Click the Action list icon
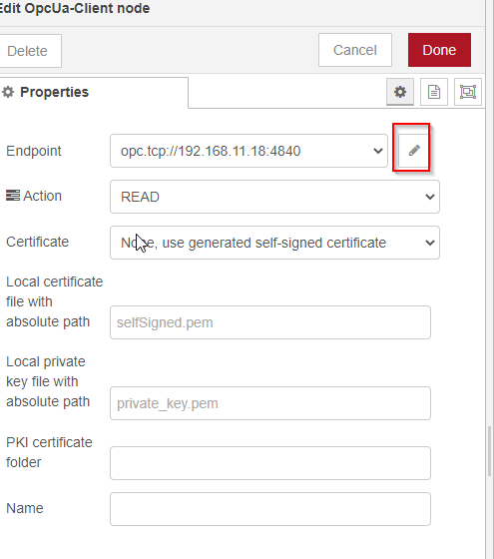Screen dimensions: 494x559 coord(13,196)
